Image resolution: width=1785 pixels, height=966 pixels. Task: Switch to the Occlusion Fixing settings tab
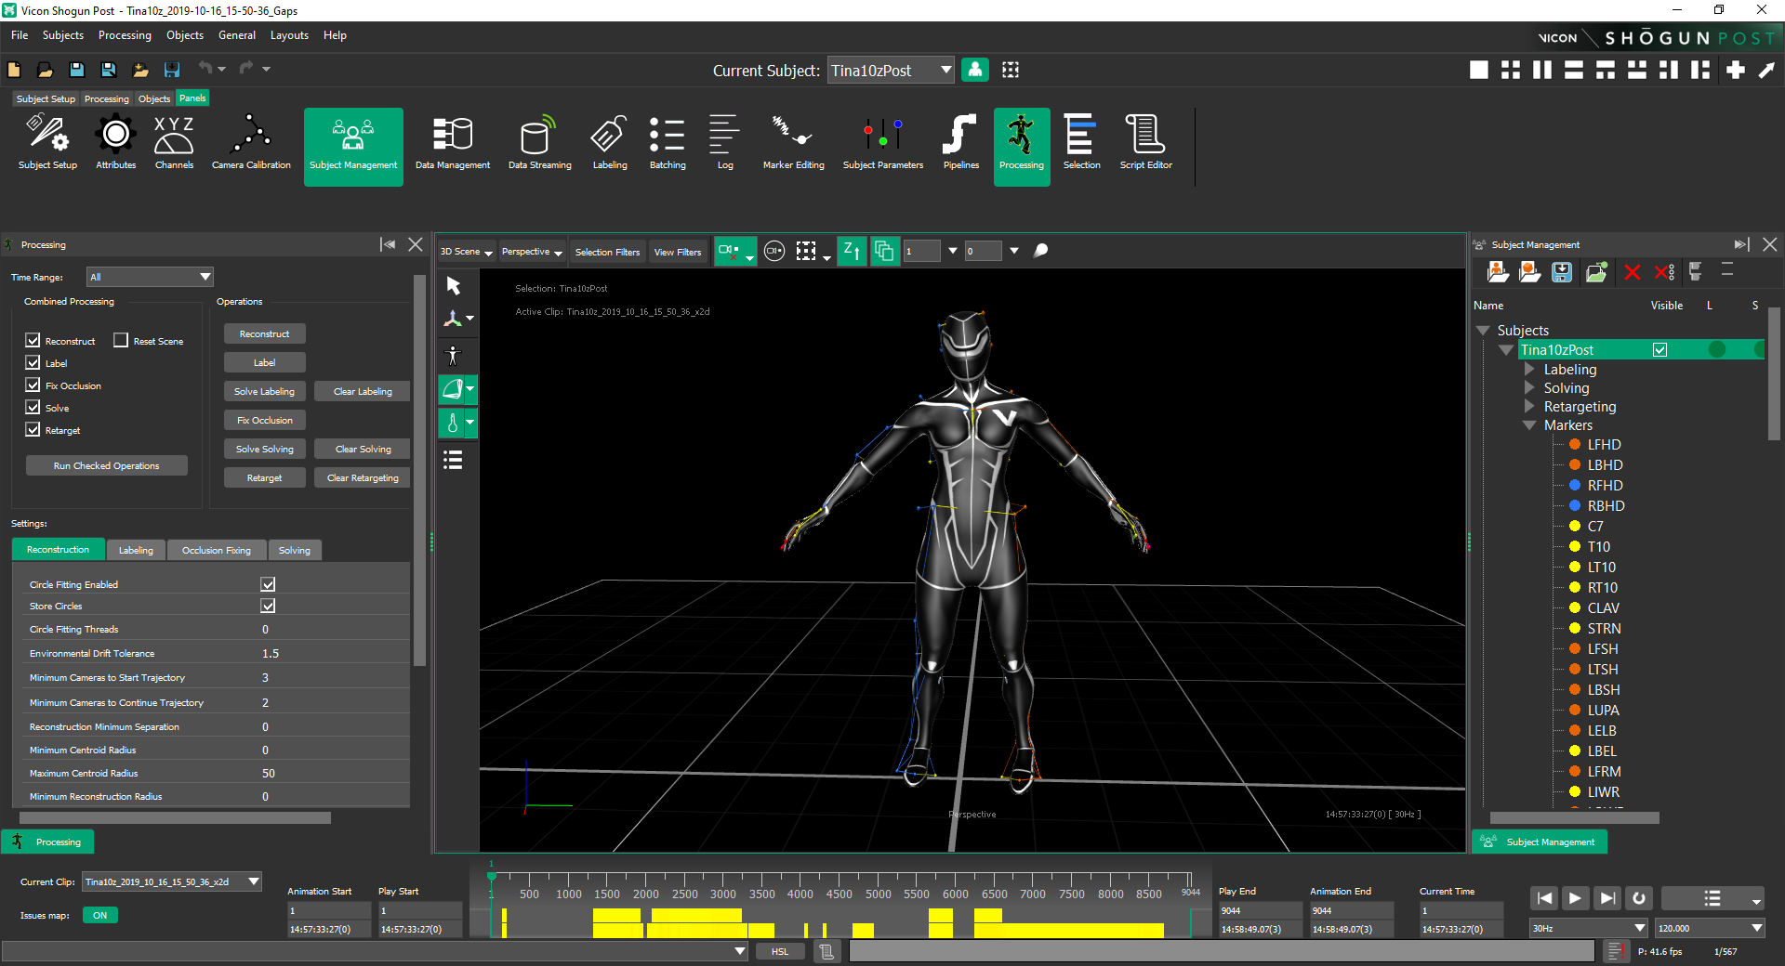click(216, 551)
